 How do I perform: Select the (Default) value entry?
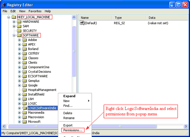(x=91, y=23)
